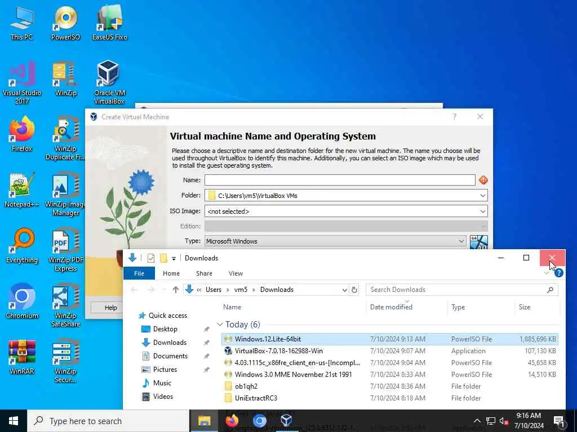Sort files by Size column header
Image resolution: width=577 pixels, height=432 pixels.
click(525, 307)
